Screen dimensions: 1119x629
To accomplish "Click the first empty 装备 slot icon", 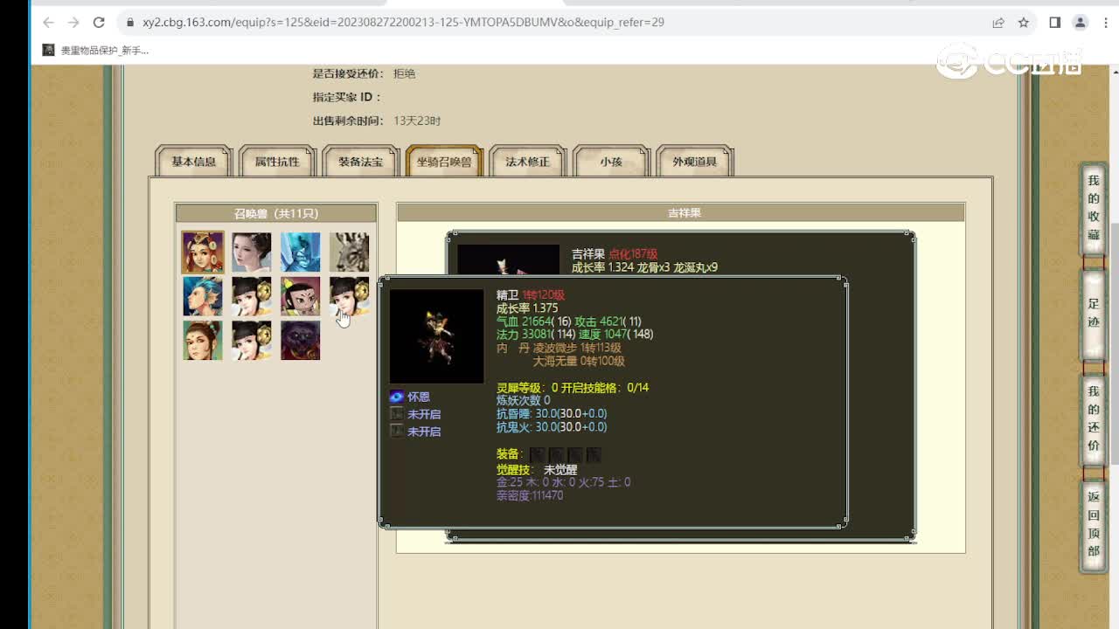I will pos(537,454).
